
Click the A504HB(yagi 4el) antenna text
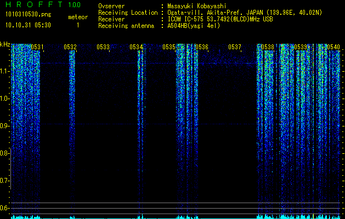coord(194,26)
